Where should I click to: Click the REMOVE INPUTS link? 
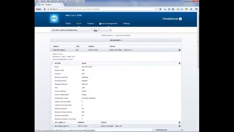pyautogui.click(x=107, y=36)
